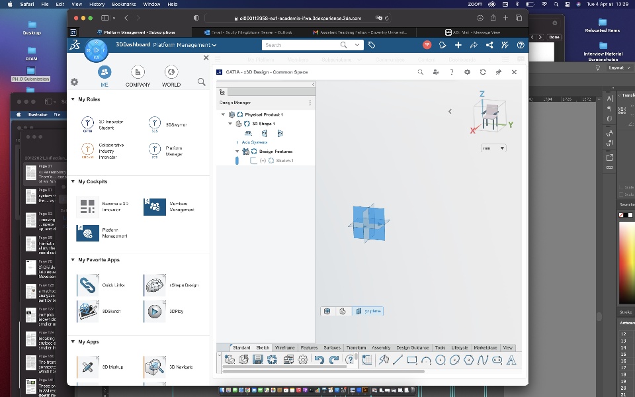Viewport: 635px width, 397px height.
Task: Collapse the My Cockpits section
Action: point(73,181)
